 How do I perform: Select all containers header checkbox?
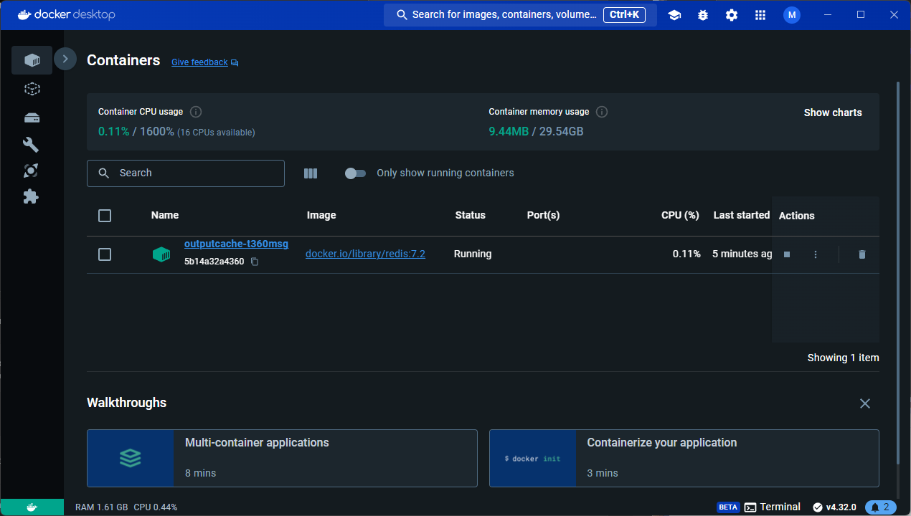(105, 216)
